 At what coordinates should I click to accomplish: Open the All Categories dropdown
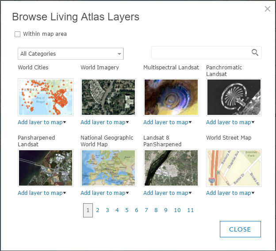[x=71, y=53]
